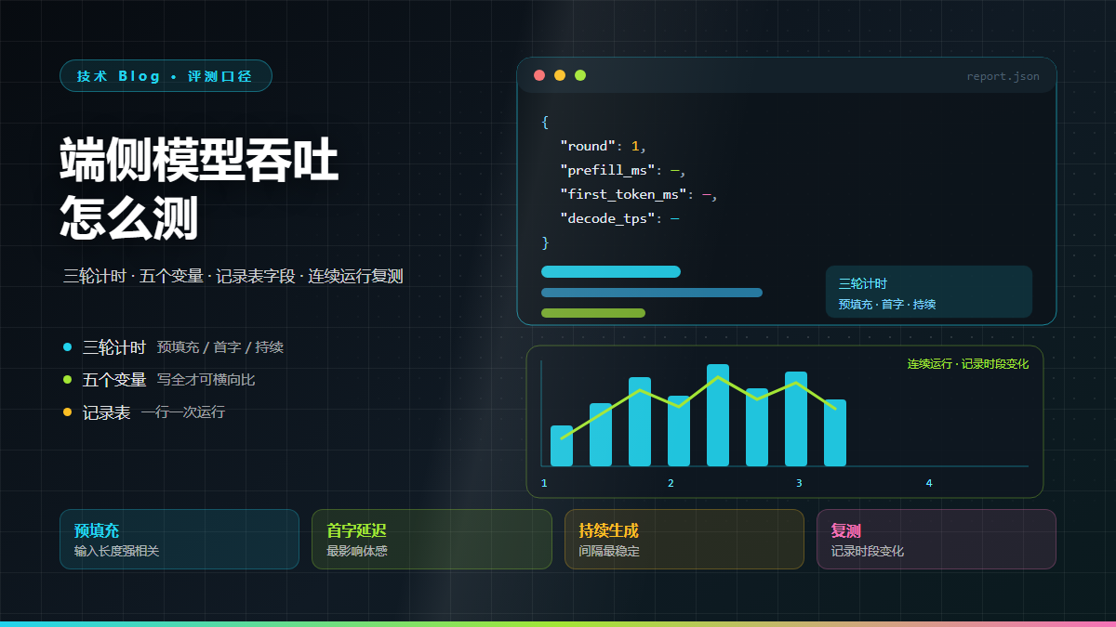Click the last bar in the chart
1116x627 pixels.
(835, 433)
